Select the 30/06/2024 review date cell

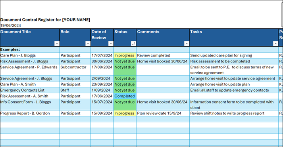102,61
